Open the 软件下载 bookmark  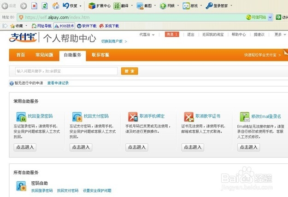(87, 26)
